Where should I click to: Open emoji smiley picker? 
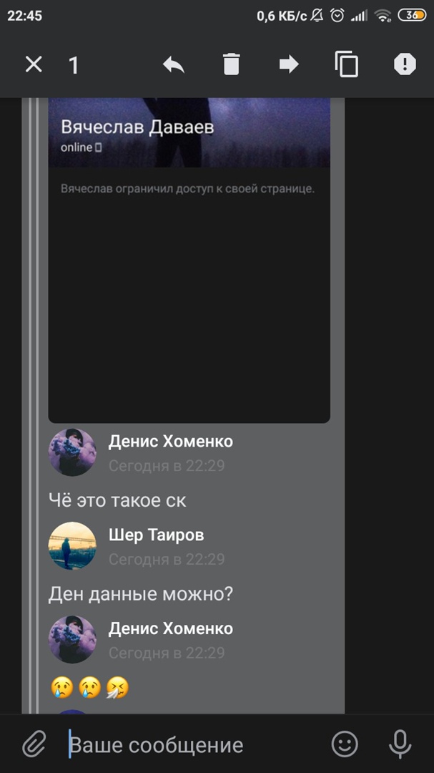click(x=345, y=744)
